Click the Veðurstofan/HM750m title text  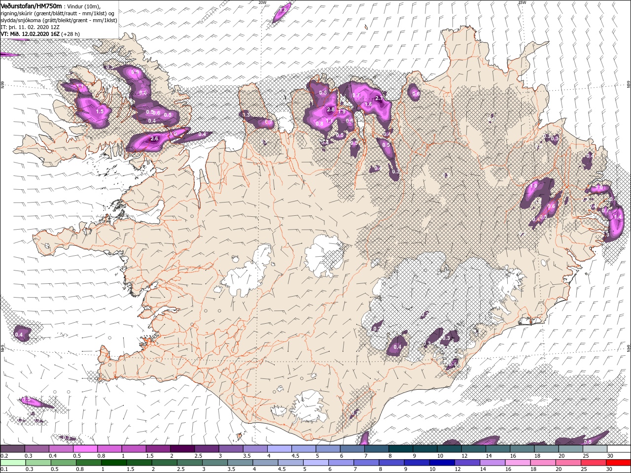point(31,6)
